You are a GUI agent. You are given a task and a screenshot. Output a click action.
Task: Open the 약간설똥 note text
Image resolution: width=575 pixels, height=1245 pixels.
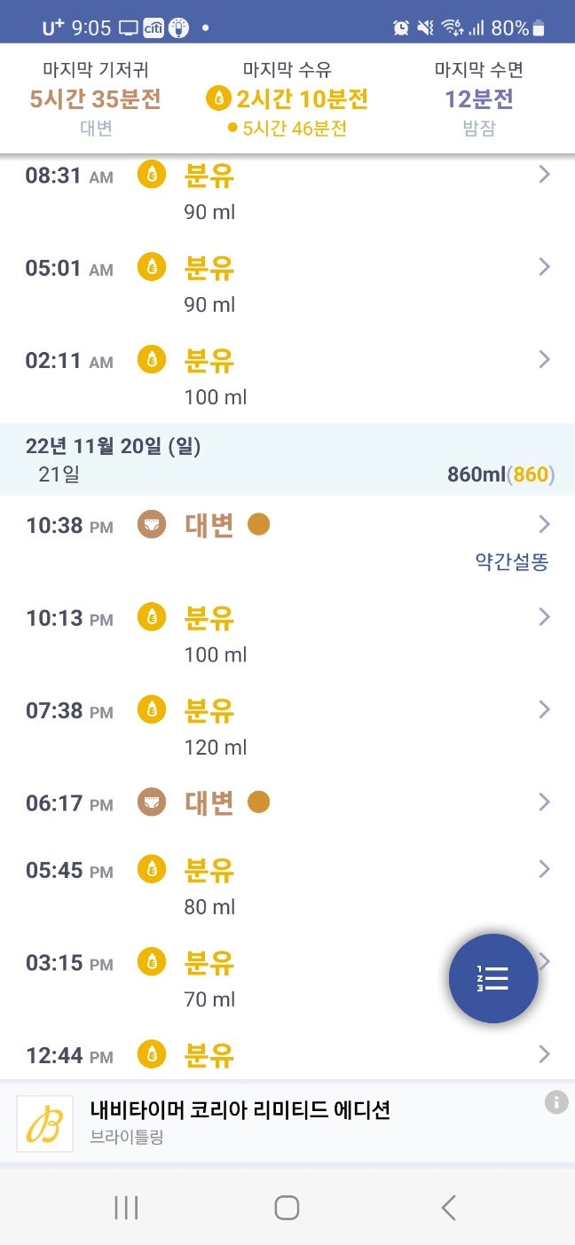coord(511,562)
